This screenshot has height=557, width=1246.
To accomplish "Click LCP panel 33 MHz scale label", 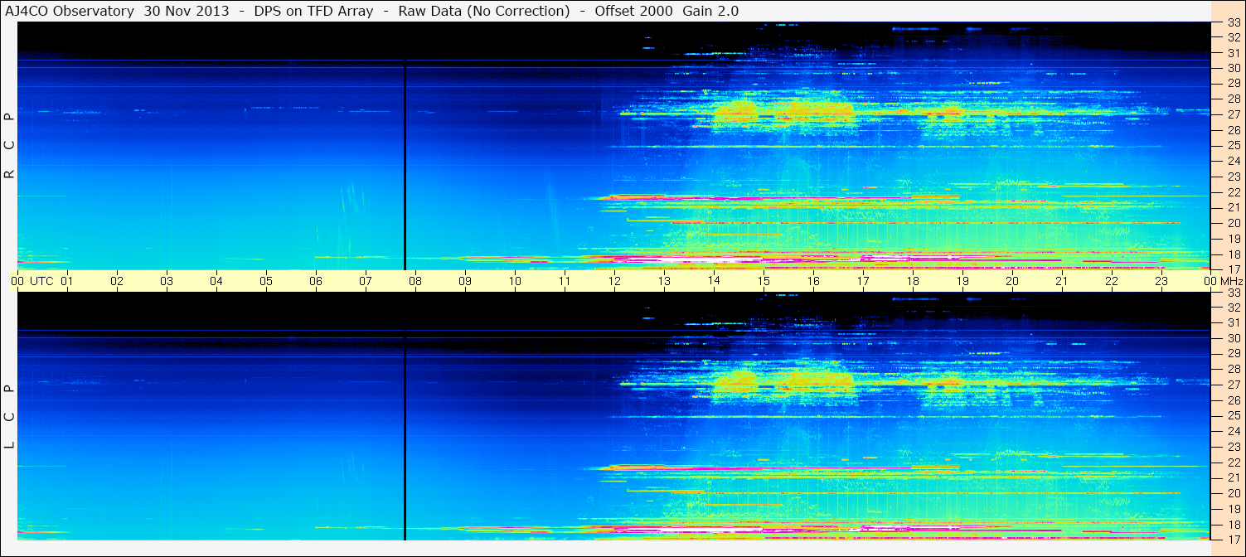I will (1234, 293).
